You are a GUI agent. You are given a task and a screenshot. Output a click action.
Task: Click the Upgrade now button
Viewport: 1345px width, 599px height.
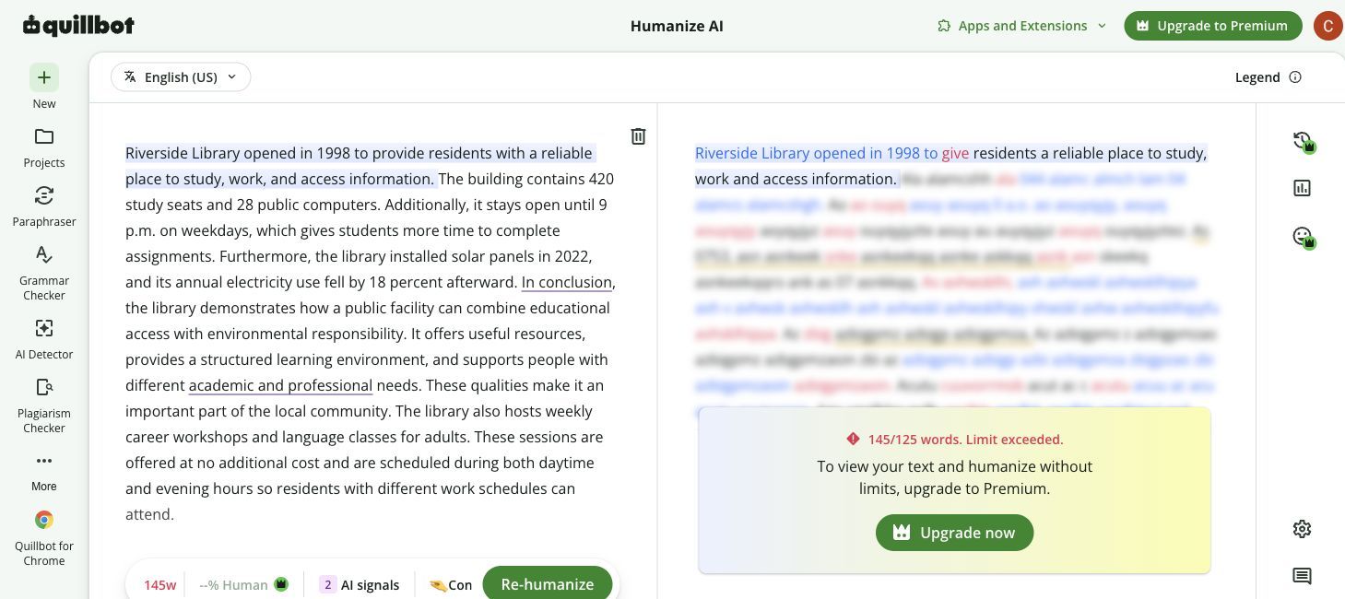(954, 533)
